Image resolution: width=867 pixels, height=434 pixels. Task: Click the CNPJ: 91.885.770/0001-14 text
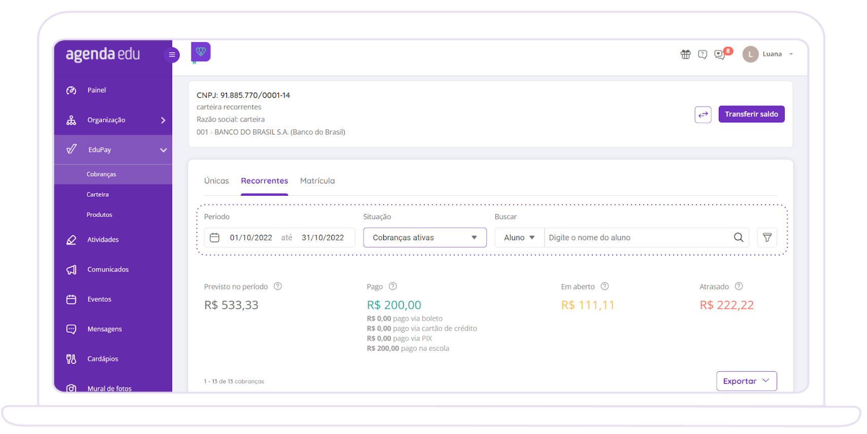243,95
